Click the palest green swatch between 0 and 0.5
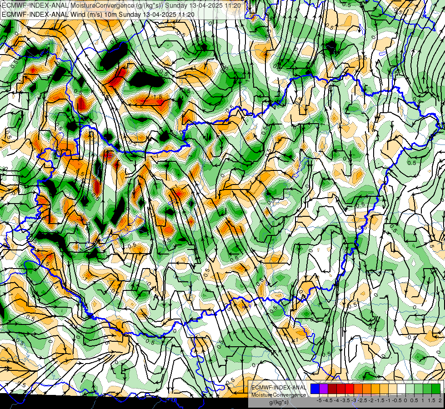Image resolution: width=445 pixels, height=409 pixels. pos(410,389)
